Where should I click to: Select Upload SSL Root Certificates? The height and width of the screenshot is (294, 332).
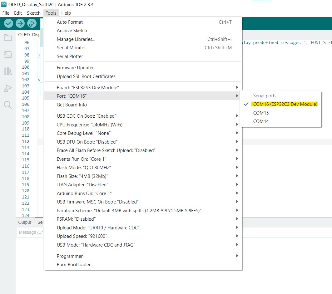(143, 76)
